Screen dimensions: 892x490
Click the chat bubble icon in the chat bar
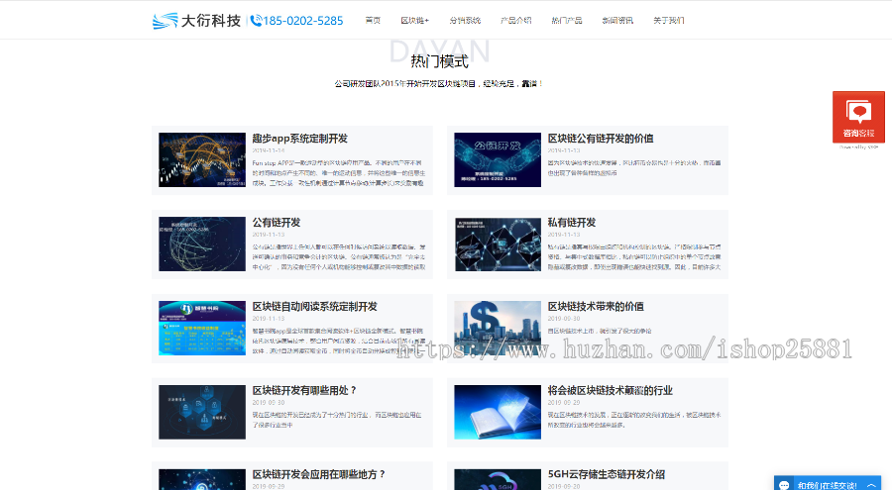tap(784, 485)
